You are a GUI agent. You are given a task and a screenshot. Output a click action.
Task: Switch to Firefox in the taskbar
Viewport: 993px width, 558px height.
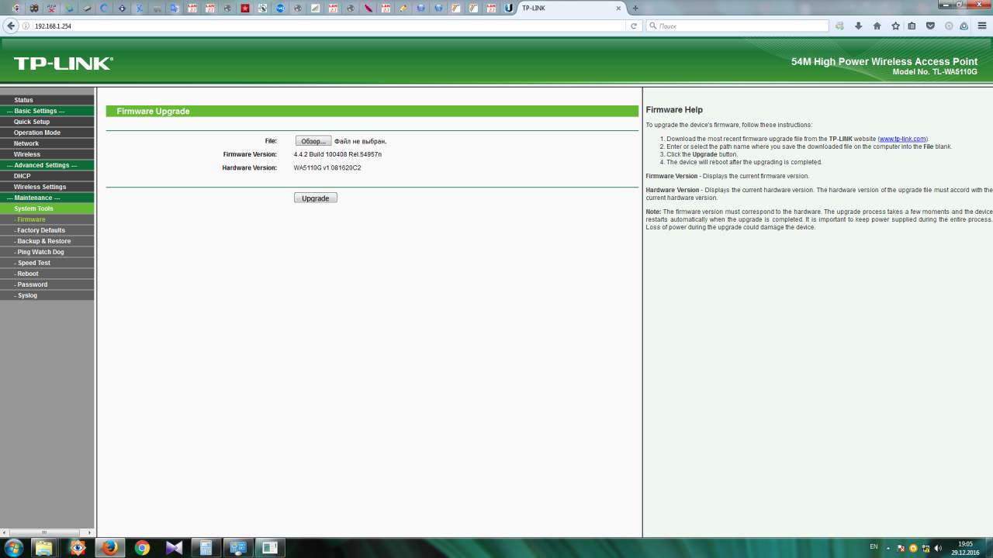110,548
